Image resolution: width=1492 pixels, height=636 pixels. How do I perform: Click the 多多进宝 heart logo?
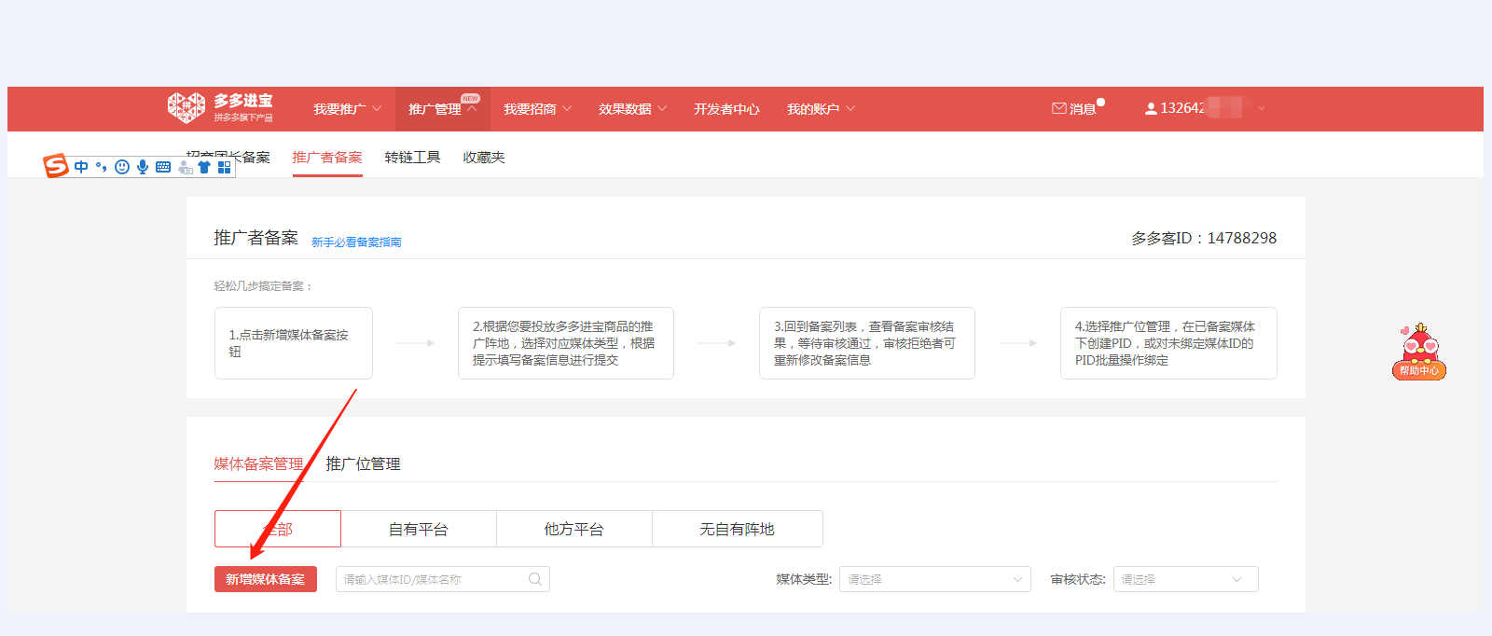tap(186, 107)
